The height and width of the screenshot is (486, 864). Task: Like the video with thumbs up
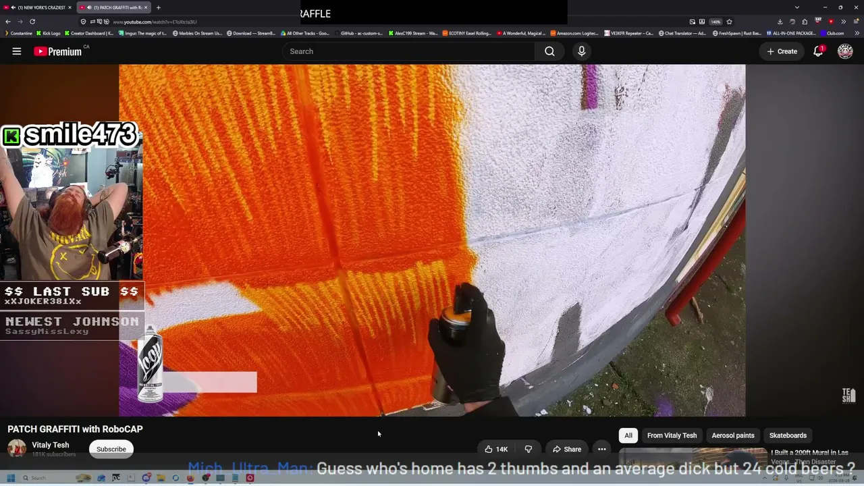click(x=496, y=450)
